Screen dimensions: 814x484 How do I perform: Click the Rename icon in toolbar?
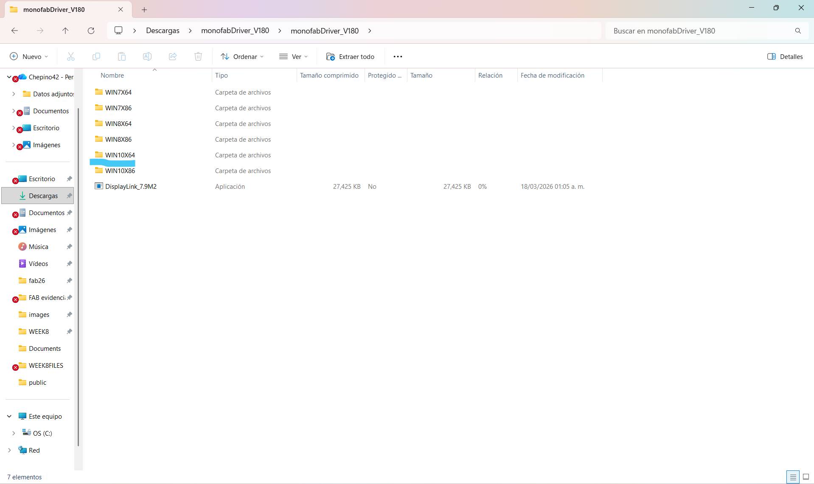click(147, 56)
